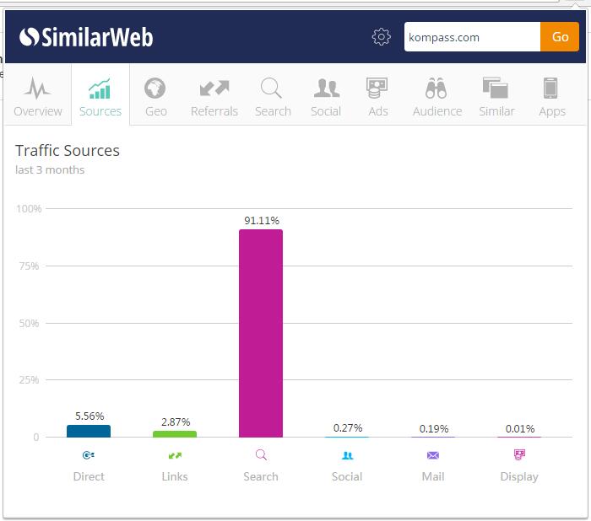Show the Audience tab

[x=437, y=96]
